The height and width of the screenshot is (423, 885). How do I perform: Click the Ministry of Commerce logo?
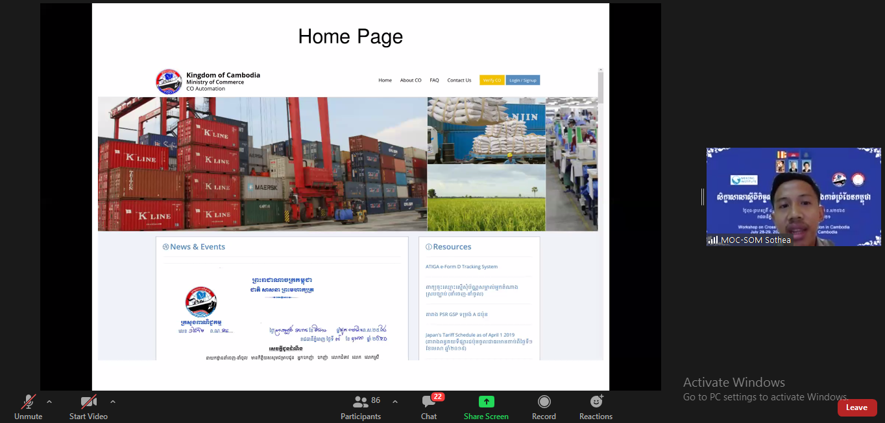[169, 82]
